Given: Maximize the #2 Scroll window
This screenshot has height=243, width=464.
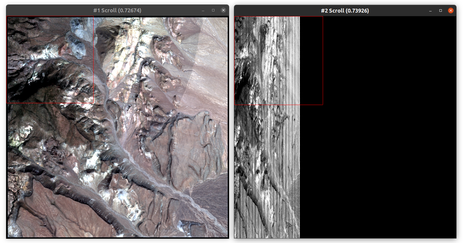Looking at the screenshot, I should tap(441, 10).
